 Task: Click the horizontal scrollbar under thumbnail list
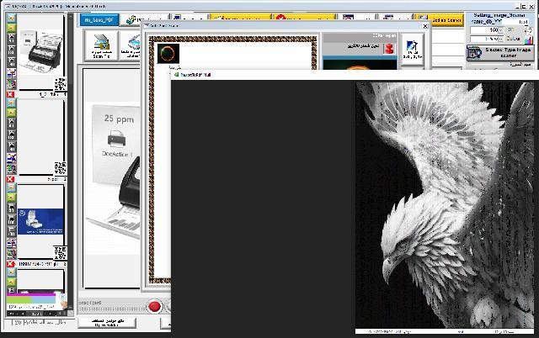pyautogui.click(x=38, y=314)
